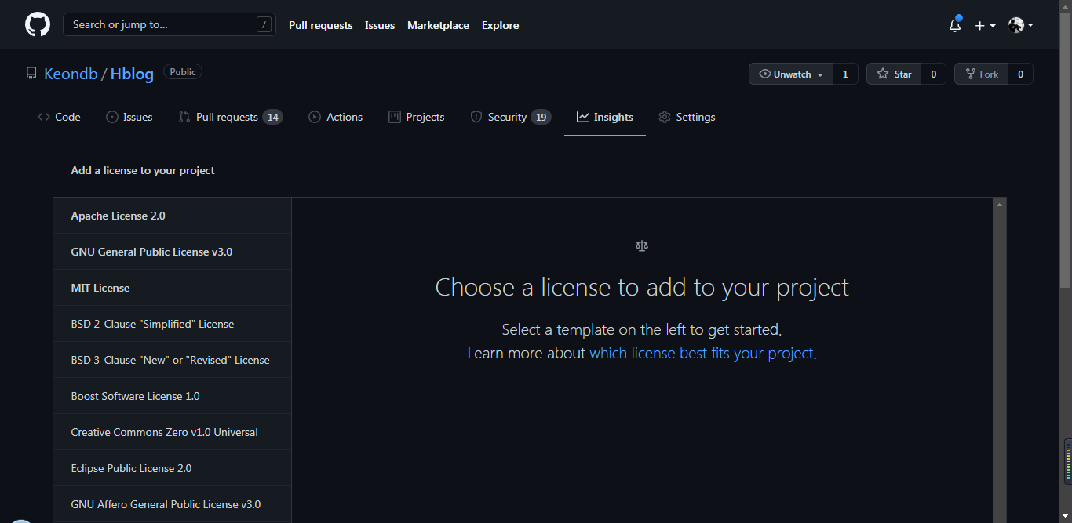Click the fork icon on Fork button

(971, 74)
